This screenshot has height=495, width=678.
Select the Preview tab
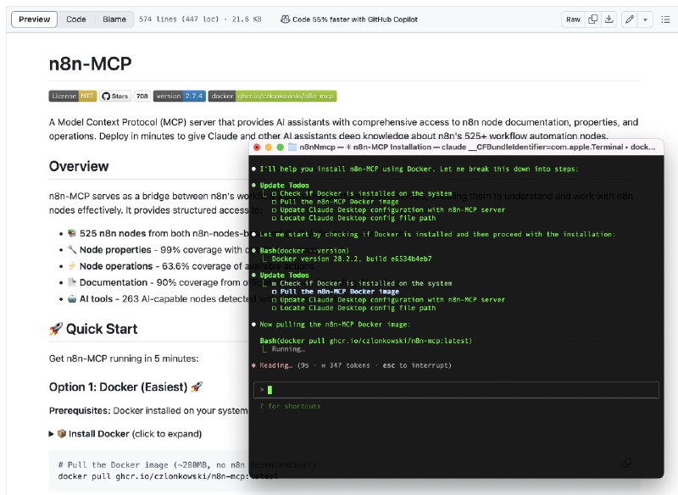(x=34, y=19)
